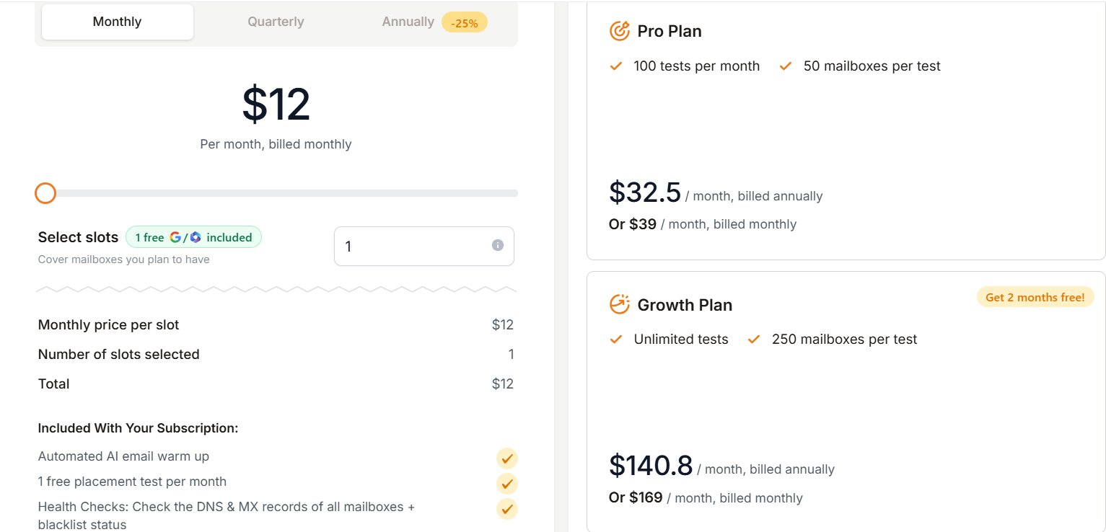The width and height of the screenshot is (1106, 532).
Task: Select the Monthly billing option
Action: click(116, 21)
